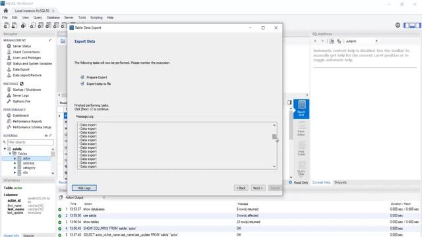This screenshot has width=422, height=237.
Task: Collapse the sakila schema tree node
Action: (x=5, y=149)
